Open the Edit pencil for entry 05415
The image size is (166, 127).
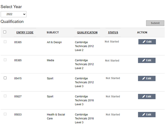point(147,78)
